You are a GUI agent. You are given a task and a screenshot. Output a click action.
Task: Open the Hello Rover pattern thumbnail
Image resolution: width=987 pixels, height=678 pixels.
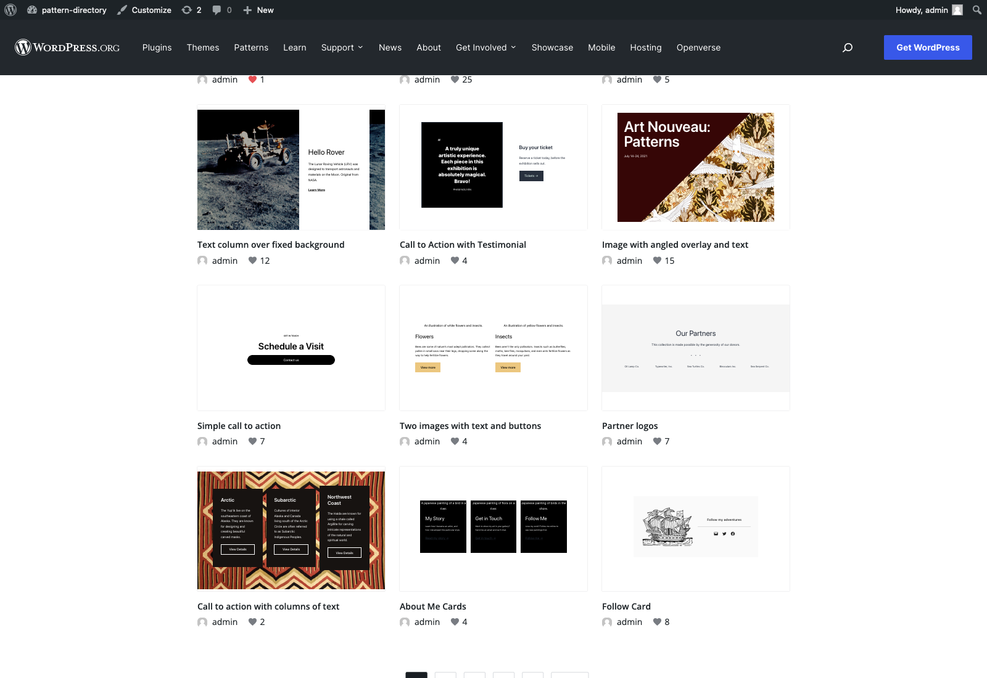[x=291, y=168]
